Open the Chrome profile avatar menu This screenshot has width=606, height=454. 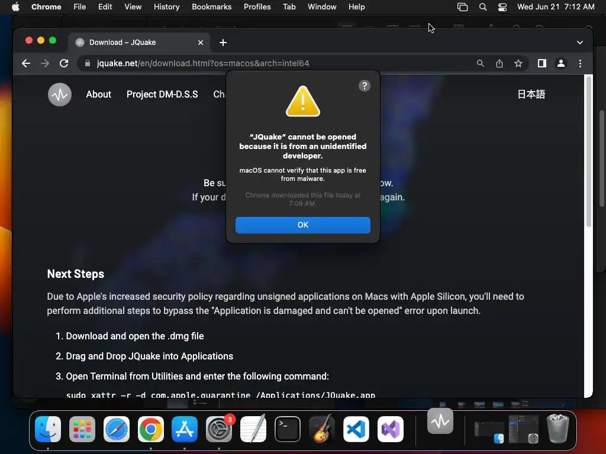click(561, 63)
